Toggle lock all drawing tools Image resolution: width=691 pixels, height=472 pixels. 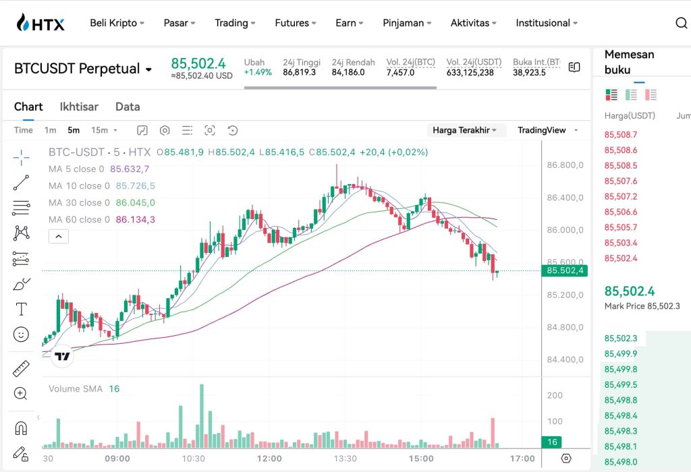[21, 453]
